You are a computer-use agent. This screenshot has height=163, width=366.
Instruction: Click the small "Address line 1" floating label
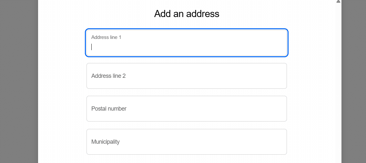pyautogui.click(x=106, y=37)
